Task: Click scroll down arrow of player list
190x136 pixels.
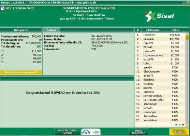Action: (x=187, y=126)
